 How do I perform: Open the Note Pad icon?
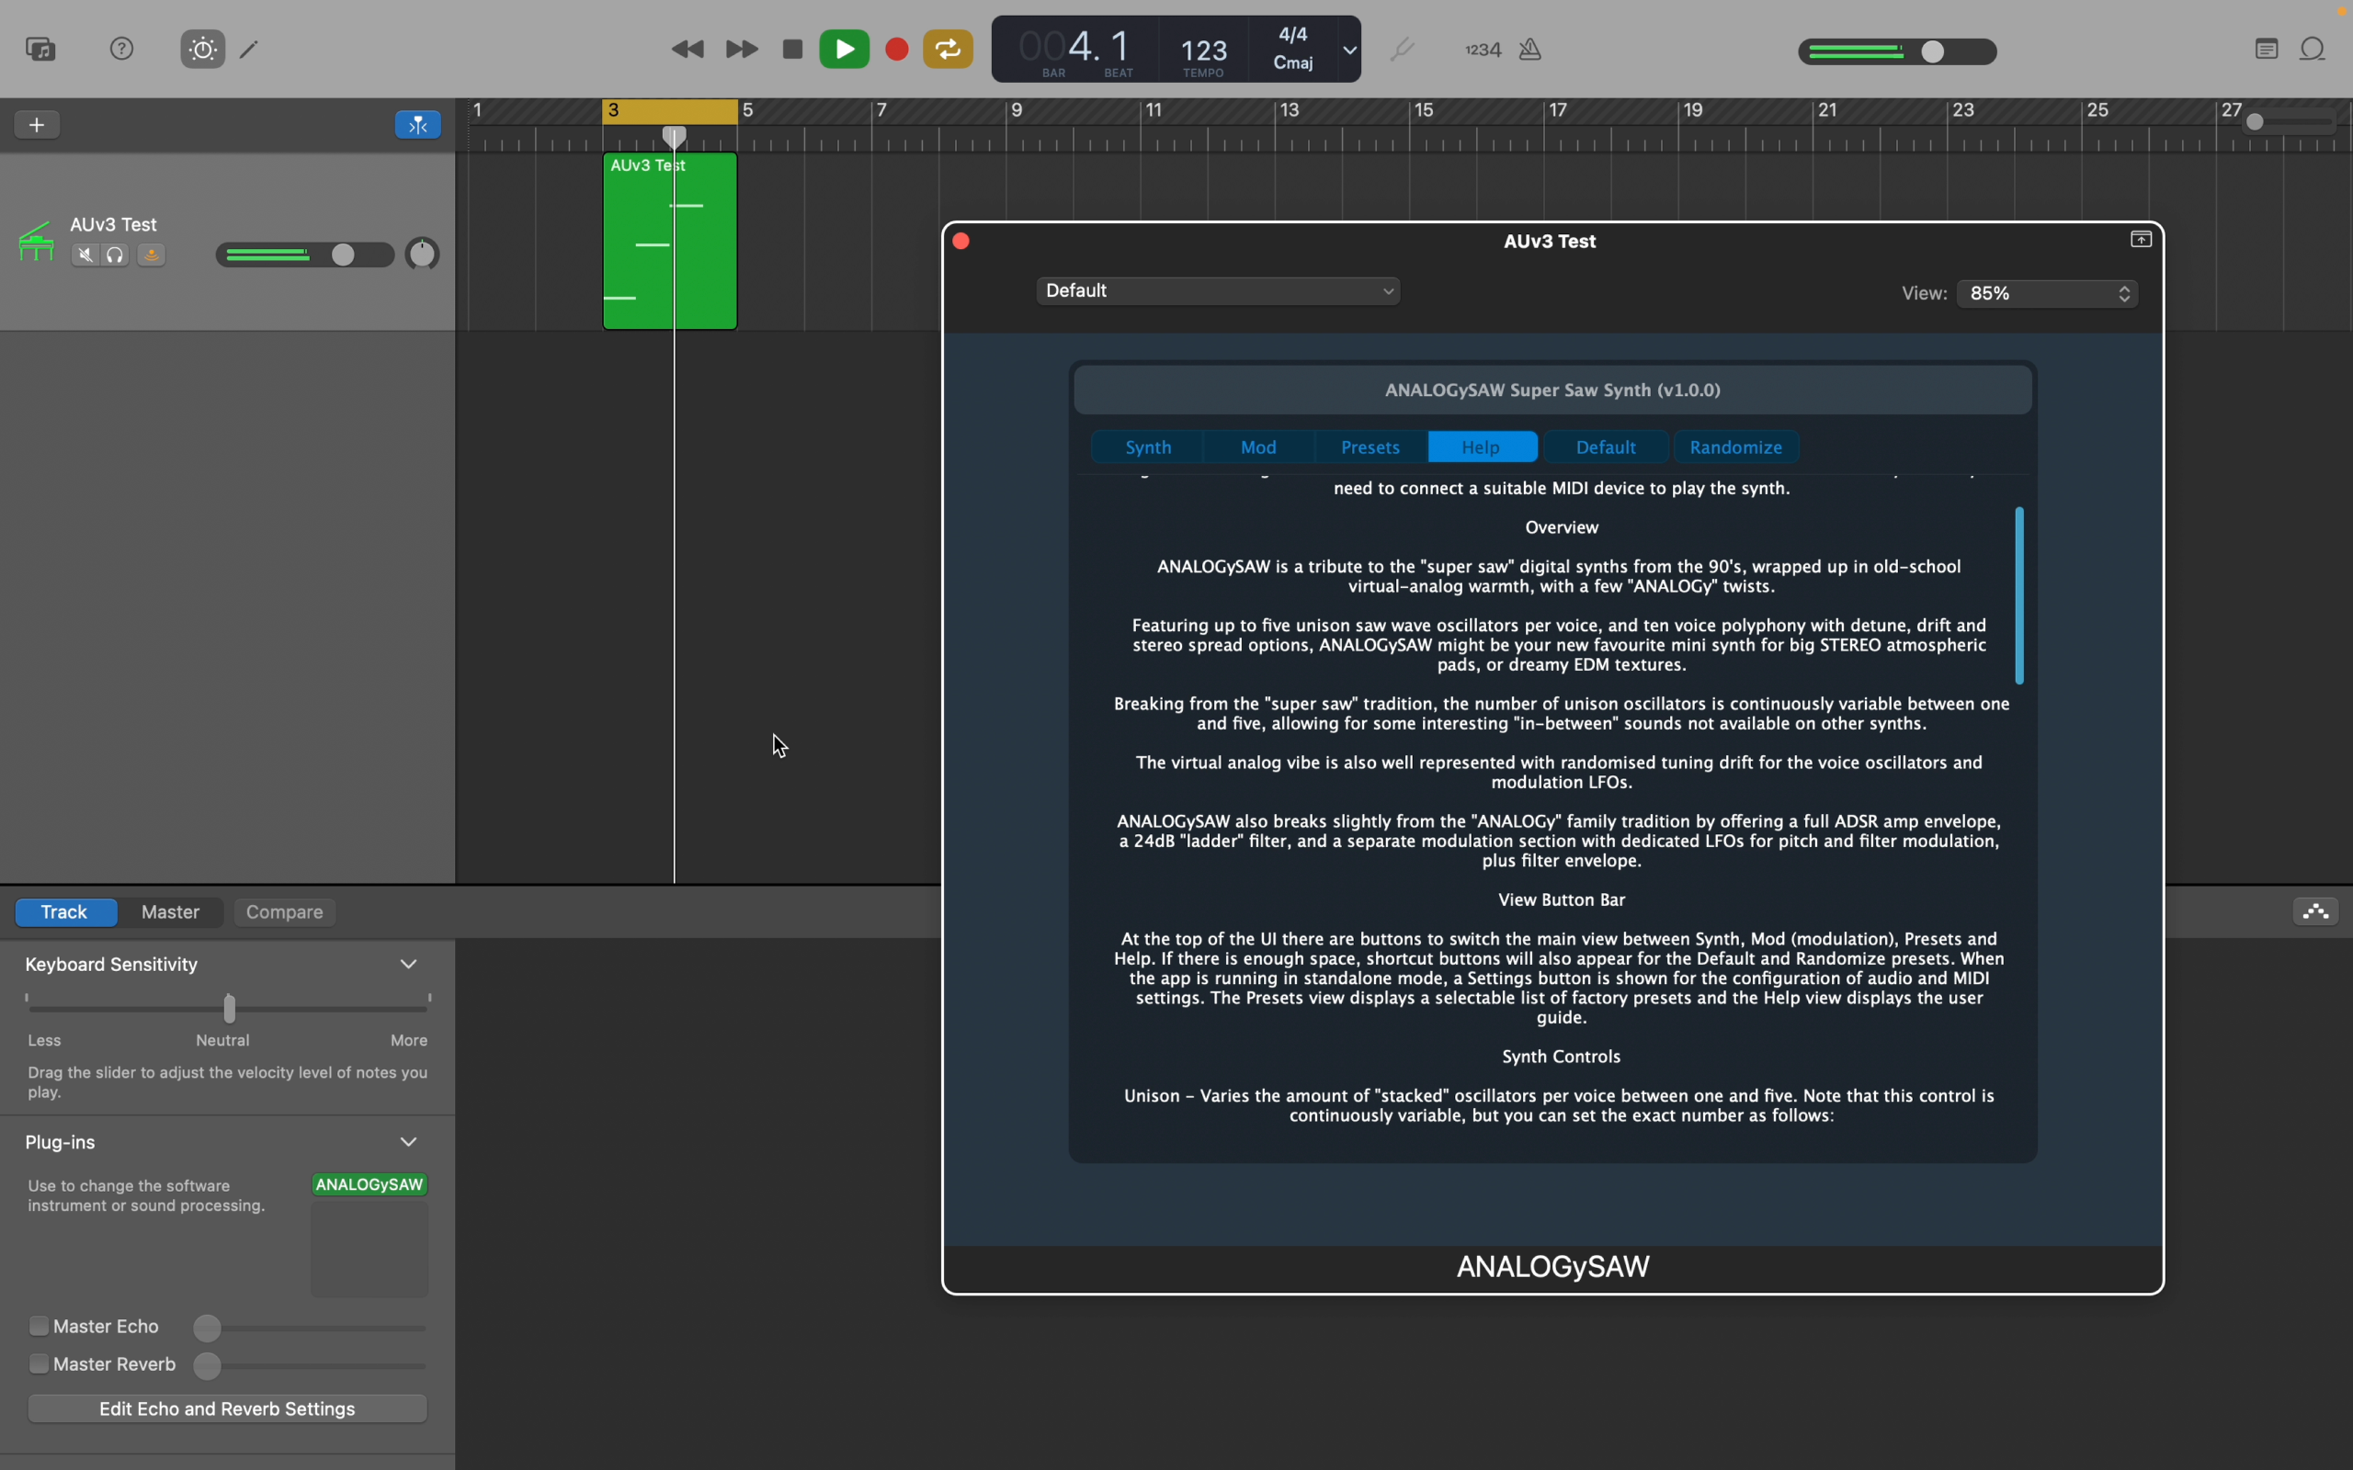click(x=2267, y=50)
